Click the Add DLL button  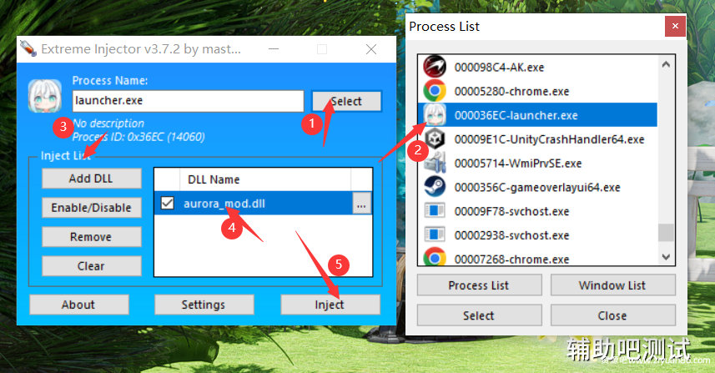pos(91,179)
